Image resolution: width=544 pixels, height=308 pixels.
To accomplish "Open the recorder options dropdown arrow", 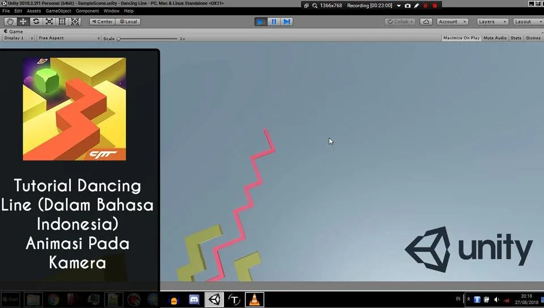I will (398, 6).
